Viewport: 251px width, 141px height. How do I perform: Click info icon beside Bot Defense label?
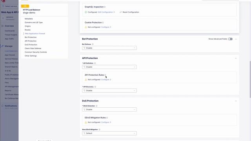[x=93, y=44]
